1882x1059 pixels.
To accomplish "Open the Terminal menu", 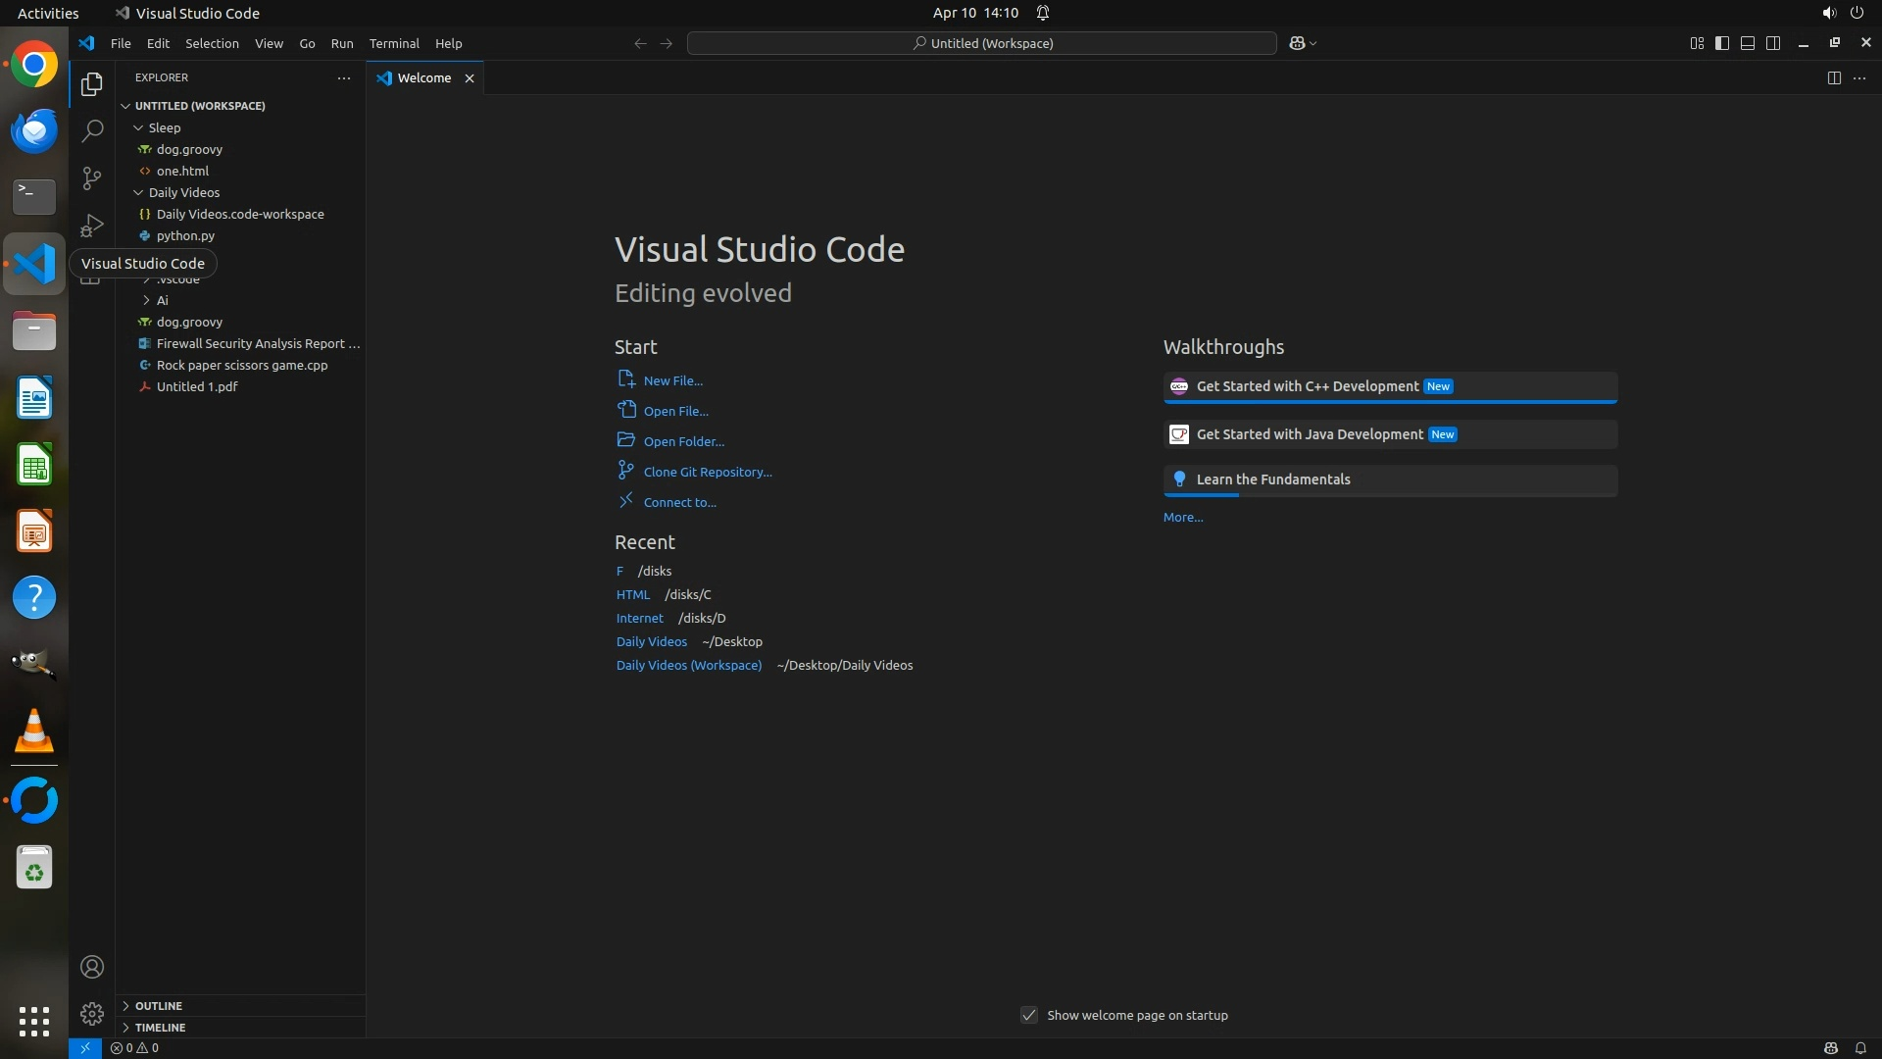I will (394, 43).
